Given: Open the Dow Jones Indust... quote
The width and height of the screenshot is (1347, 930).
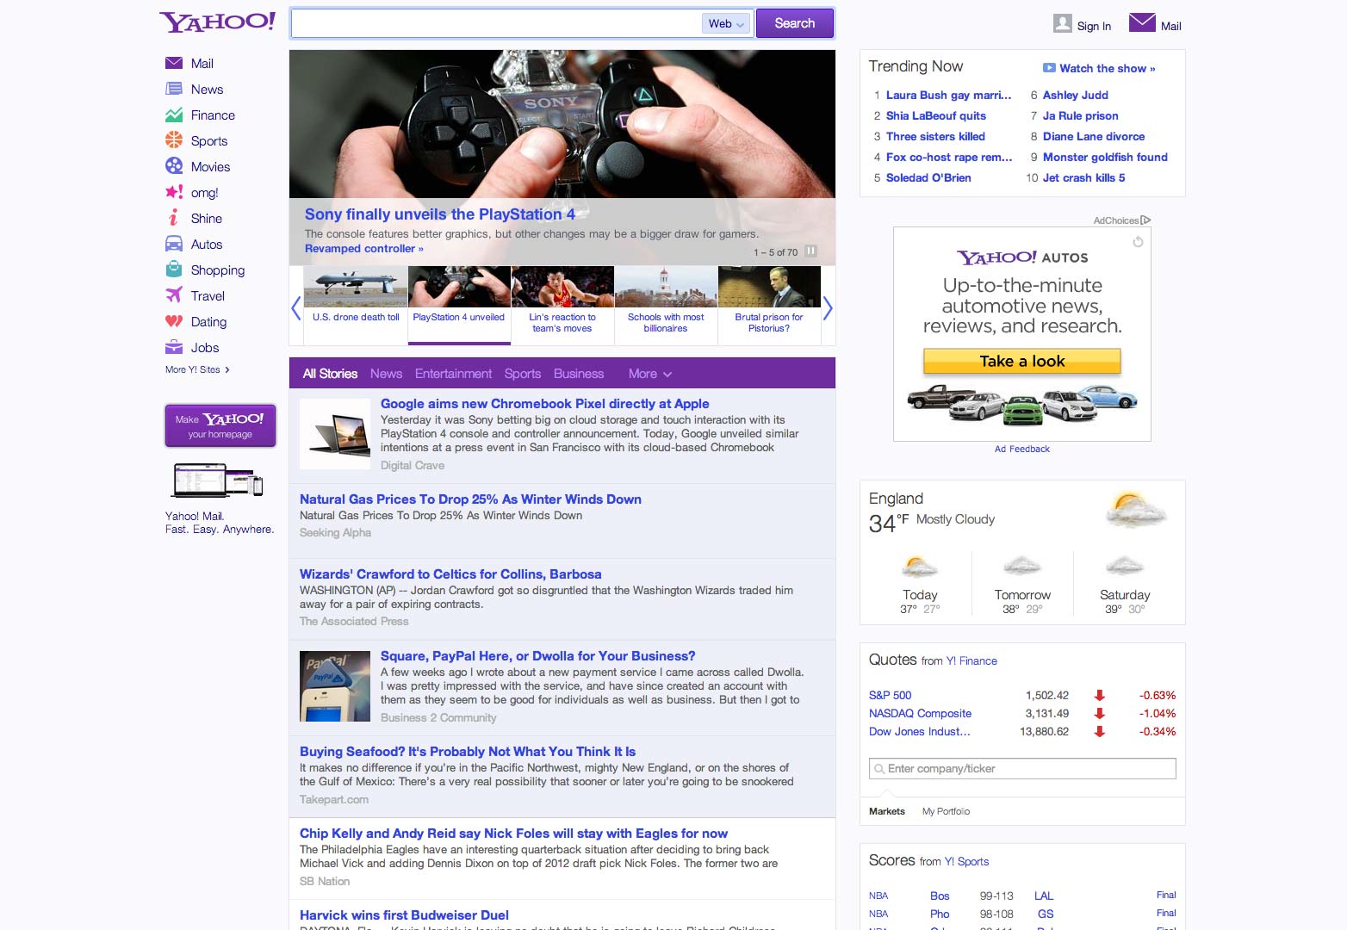Looking at the screenshot, I should 919,731.
